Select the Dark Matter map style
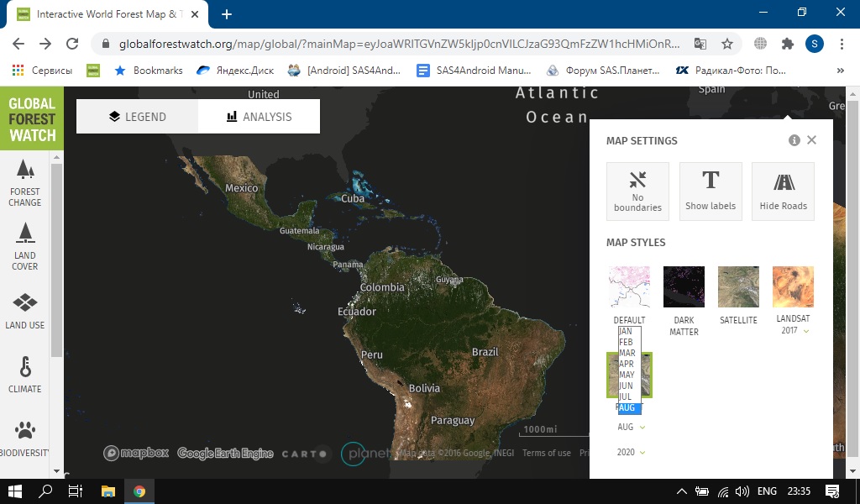The width and height of the screenshot is (860, 504). point(684,287)
